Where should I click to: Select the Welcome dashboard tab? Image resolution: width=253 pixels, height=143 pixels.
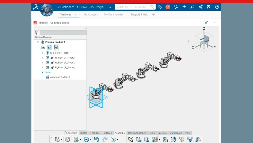click(x=66, y=14)
